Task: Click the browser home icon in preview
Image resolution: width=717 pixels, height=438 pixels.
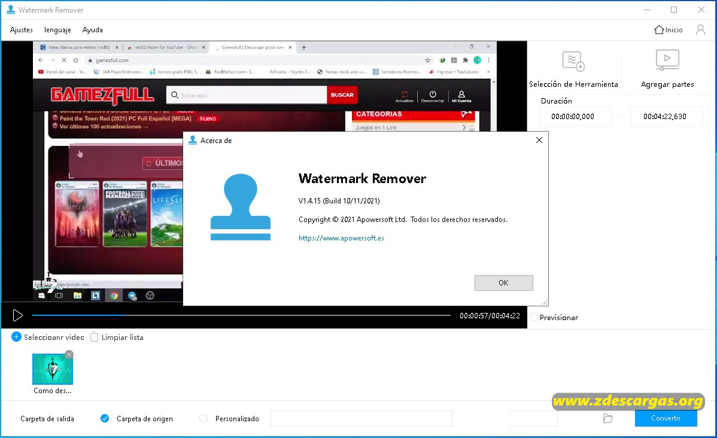Action: pyautogui.click(x=76, y=60)
